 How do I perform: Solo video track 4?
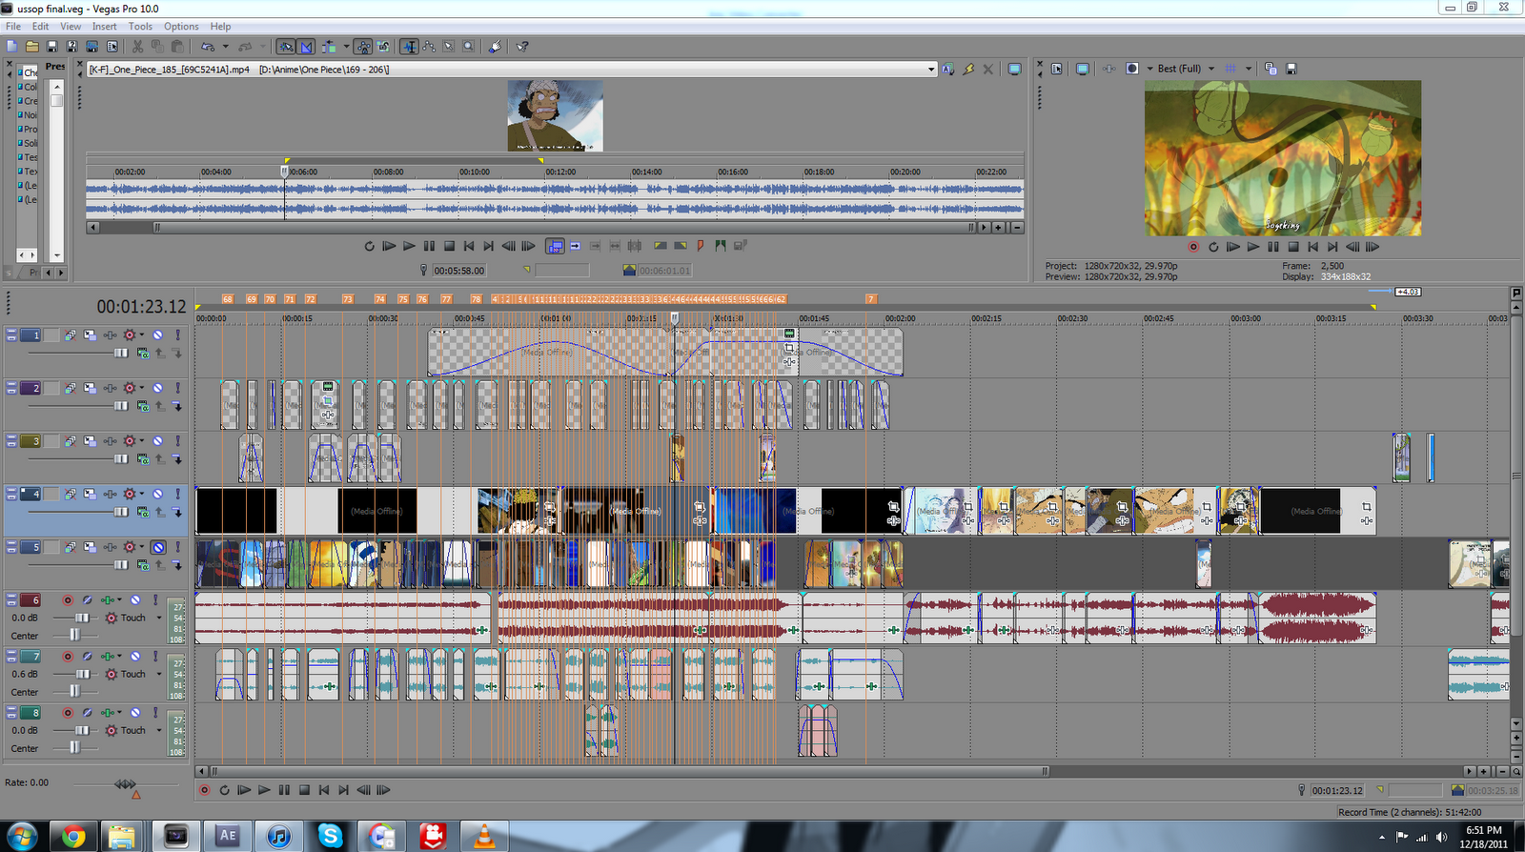click(177, 494)
